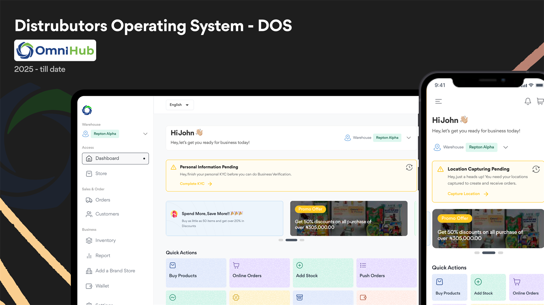544x305 pixels.
Task: Expand the sidebar Warehouse chevron
Action: click(145, 134)
